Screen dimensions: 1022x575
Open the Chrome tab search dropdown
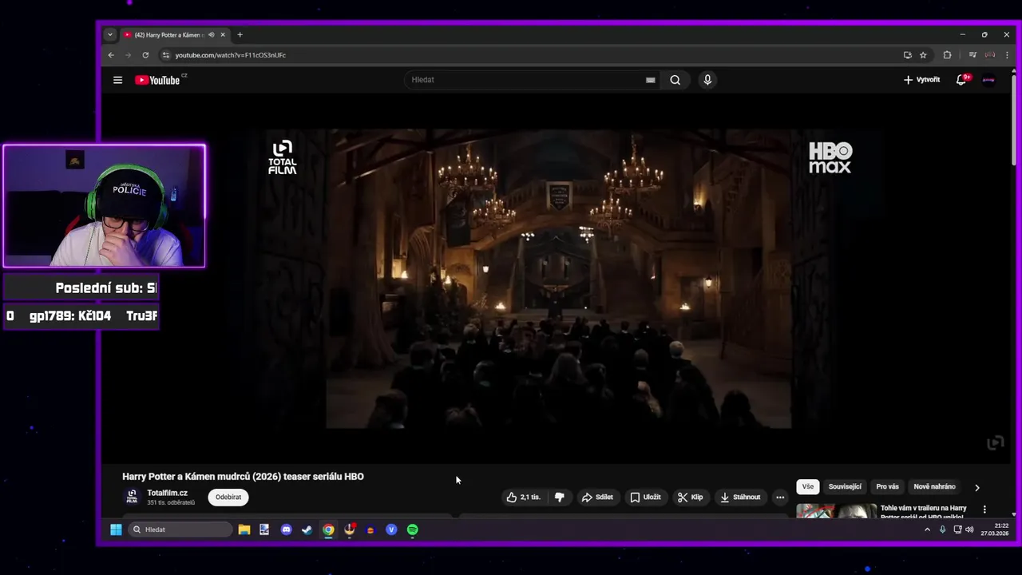tap(110, 34)
